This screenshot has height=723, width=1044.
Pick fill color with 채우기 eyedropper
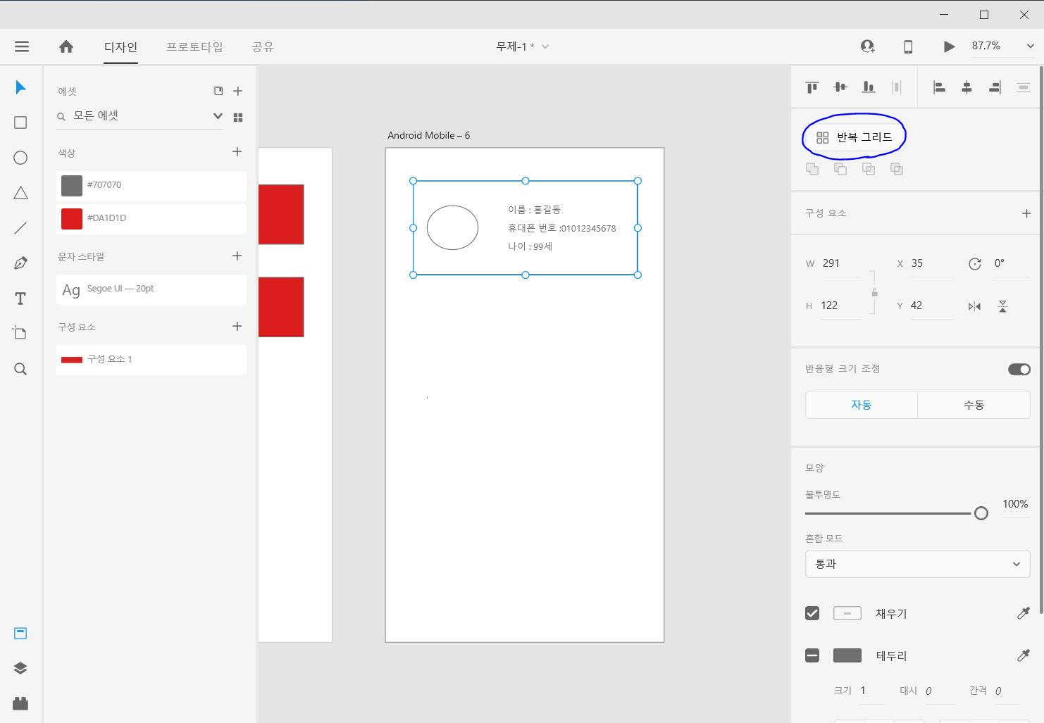pos(1024,613)
